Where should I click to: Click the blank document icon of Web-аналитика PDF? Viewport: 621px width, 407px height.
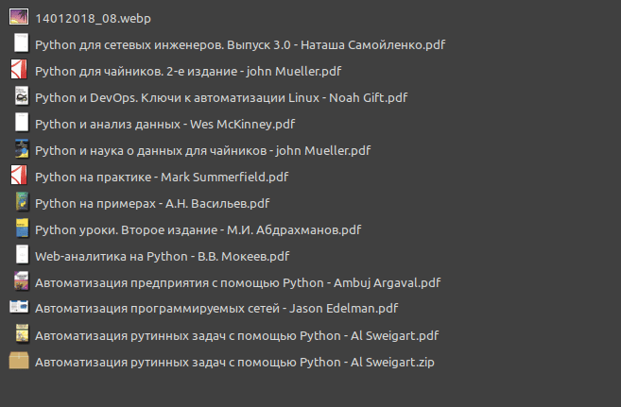[19, 255]
